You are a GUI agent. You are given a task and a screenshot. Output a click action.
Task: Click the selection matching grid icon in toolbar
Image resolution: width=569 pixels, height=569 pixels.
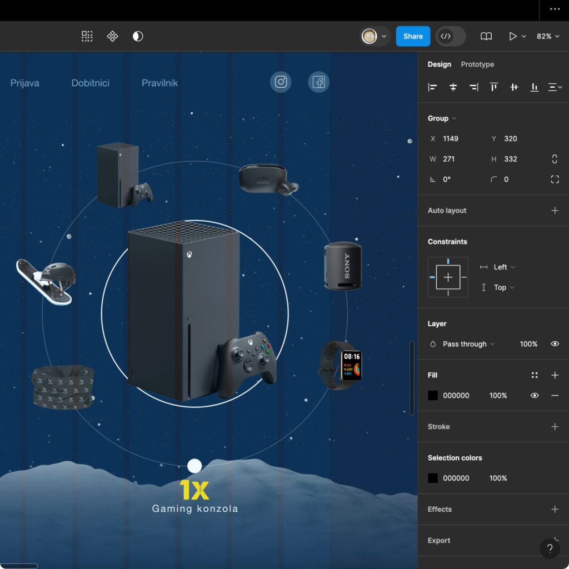coord(87,36)
